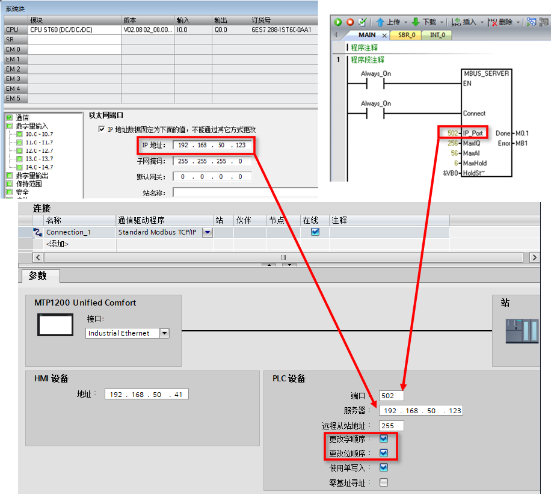Click the green Run PLC icon
551x495 pixels.
tap(338, 22)
